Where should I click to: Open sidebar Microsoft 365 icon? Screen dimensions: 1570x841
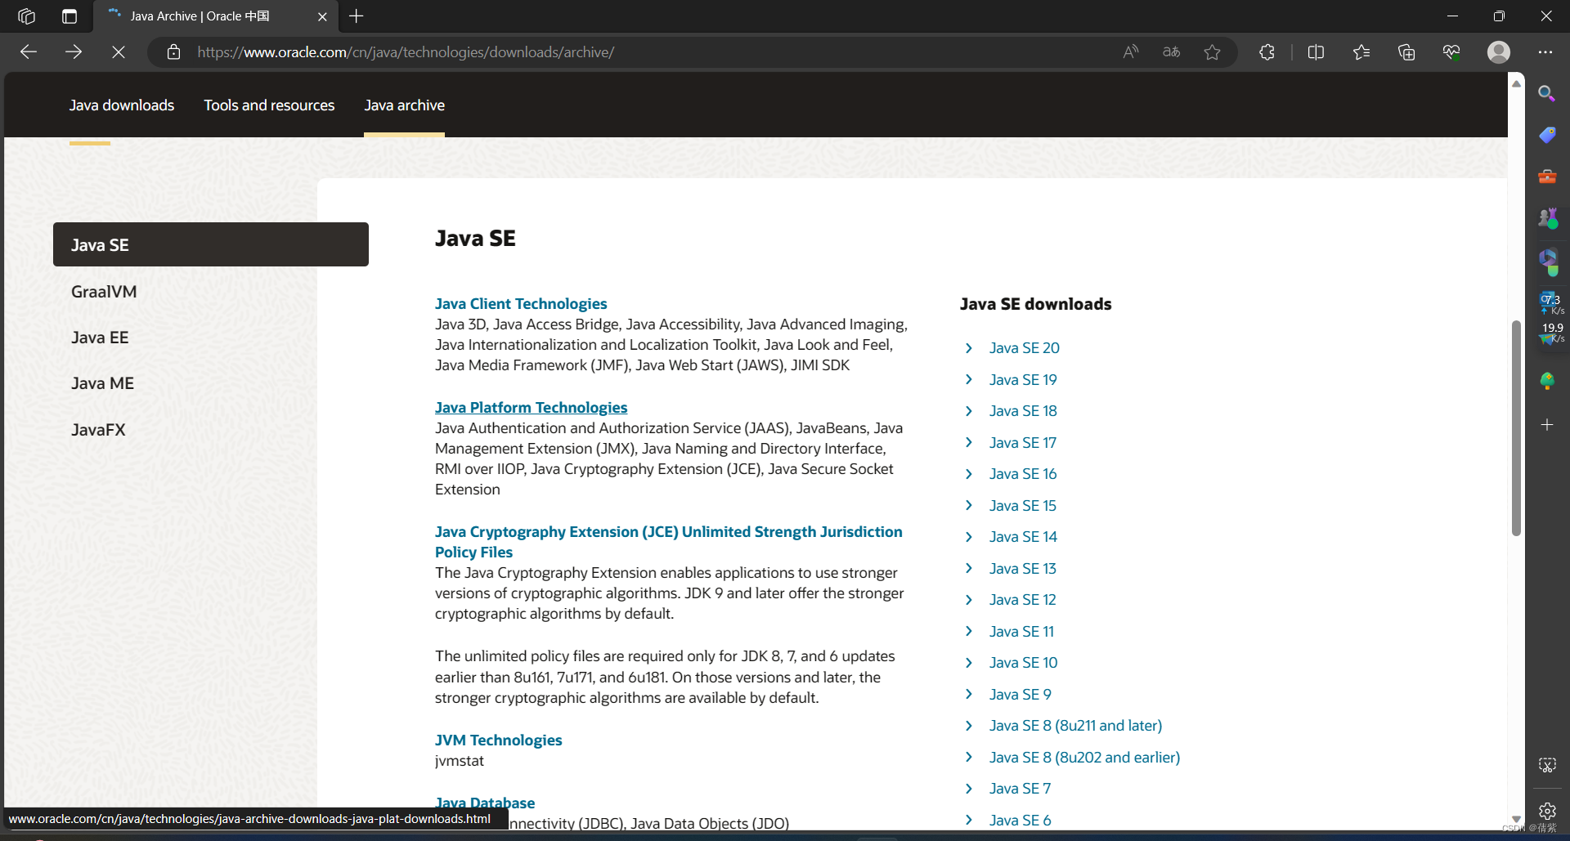tap(1547, 262)
